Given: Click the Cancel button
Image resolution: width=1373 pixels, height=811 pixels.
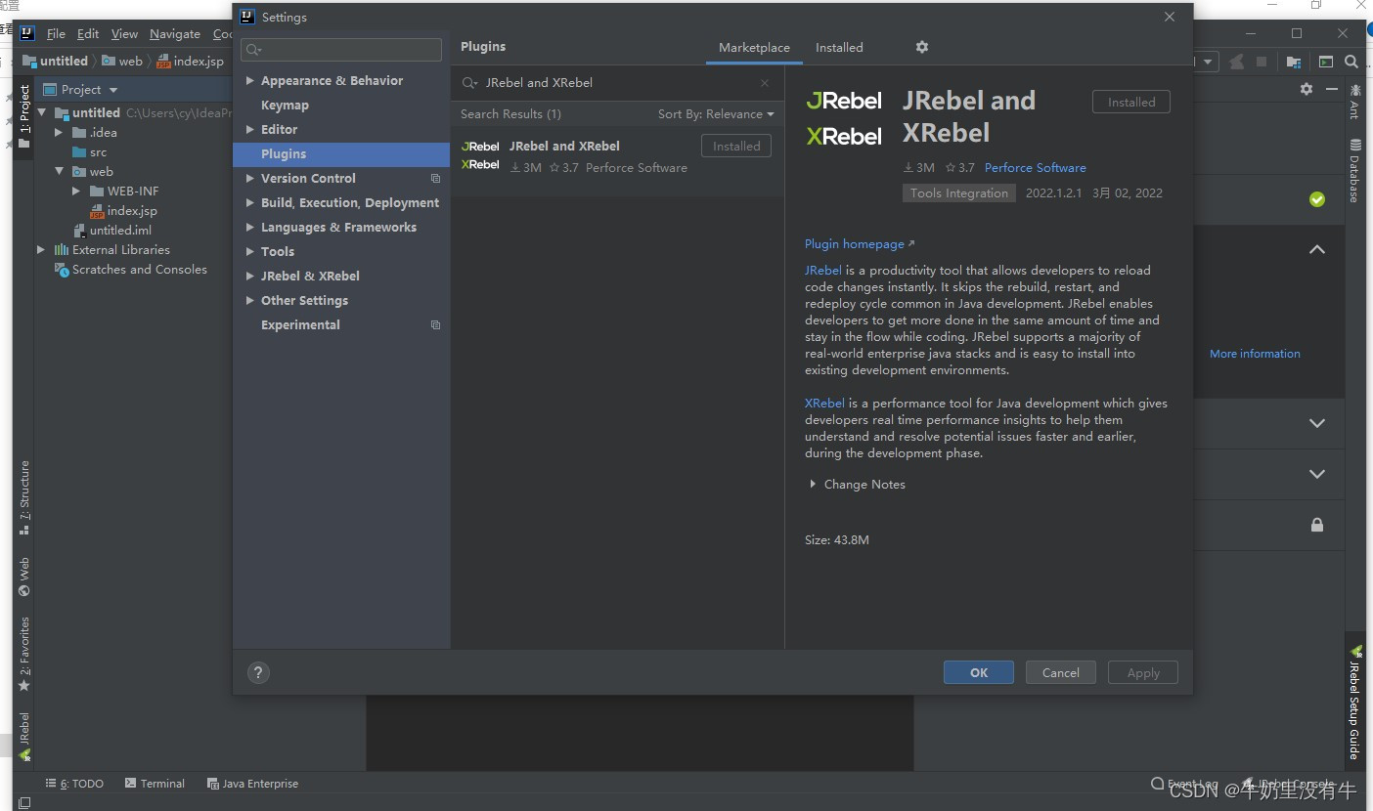Looking at the screenshot, I should pyautogui.click(x=1061, y=672).
